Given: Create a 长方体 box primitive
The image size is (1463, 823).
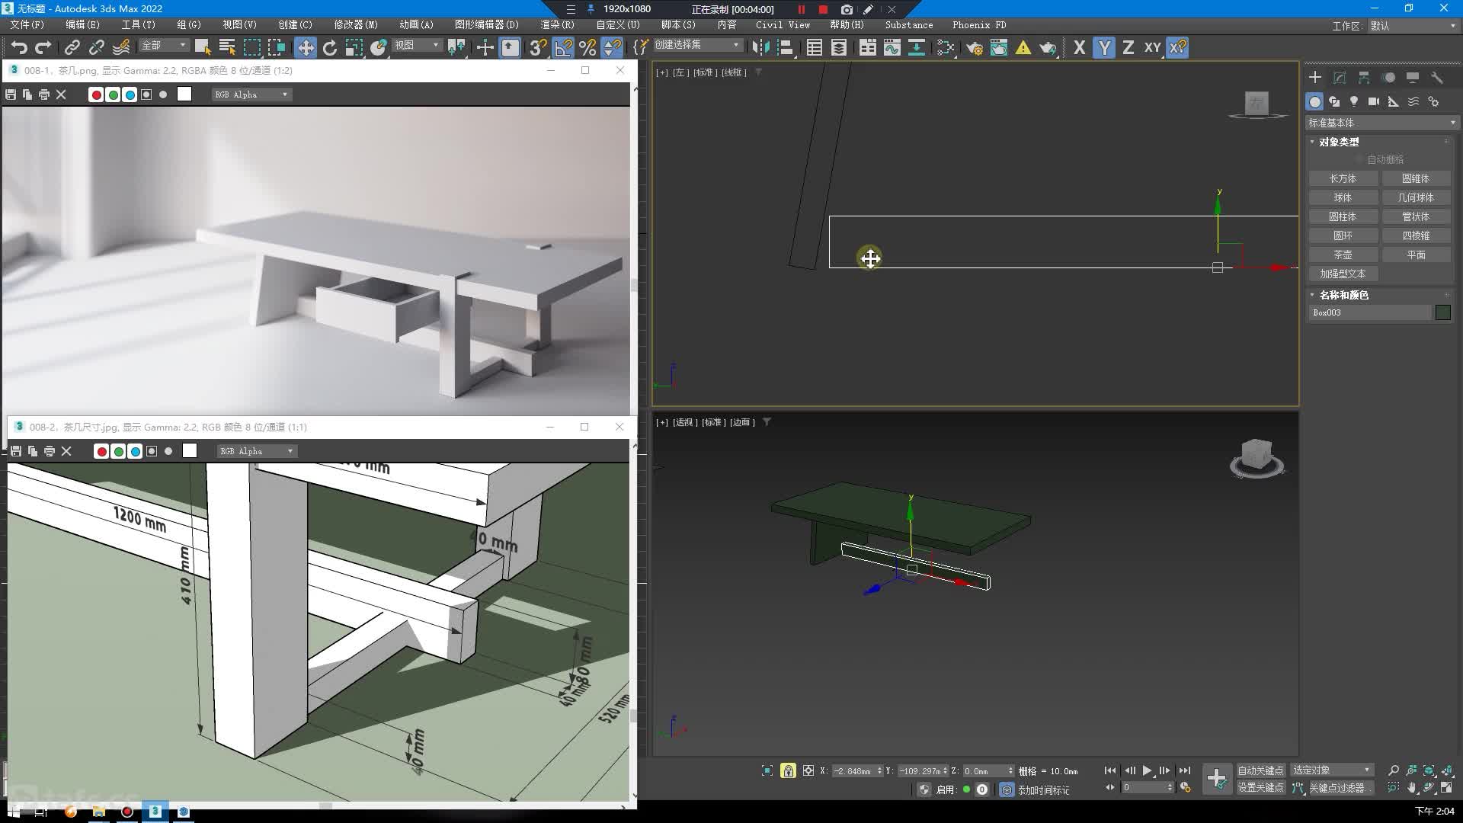Looking at the screenshot, I should pyautogui.click(x=1343, y=178).
